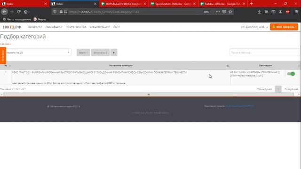
Task: Open the СПЕЦИФИКАЦИИ menu item
Action: click(x=100, y=27)
